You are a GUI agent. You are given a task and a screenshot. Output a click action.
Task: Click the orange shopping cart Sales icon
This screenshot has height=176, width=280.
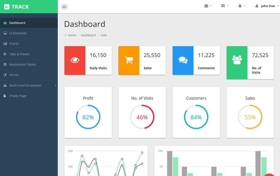point(129,60)
